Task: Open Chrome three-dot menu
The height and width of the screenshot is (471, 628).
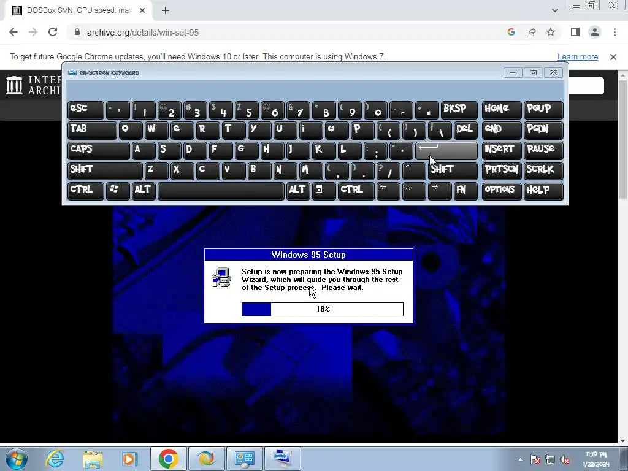Action: (x=615, y=32)
